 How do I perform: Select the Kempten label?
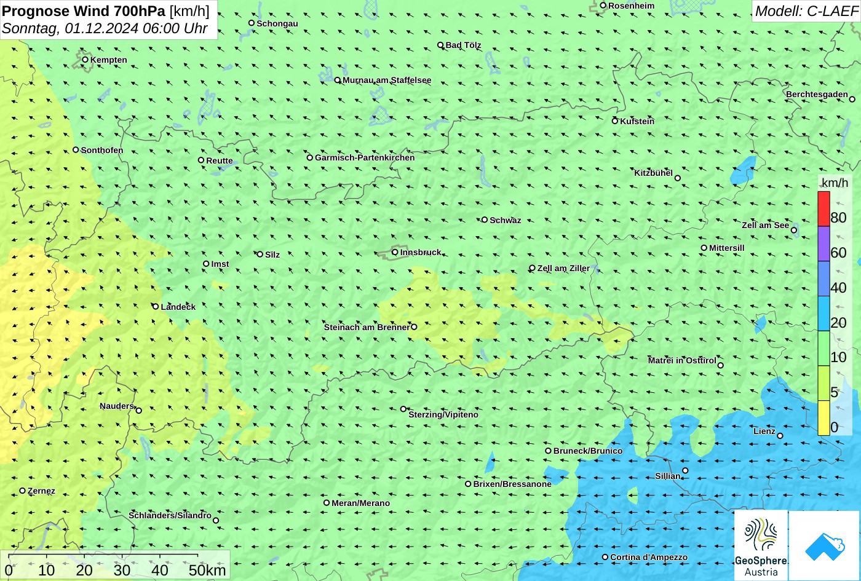tap(109, 60)
